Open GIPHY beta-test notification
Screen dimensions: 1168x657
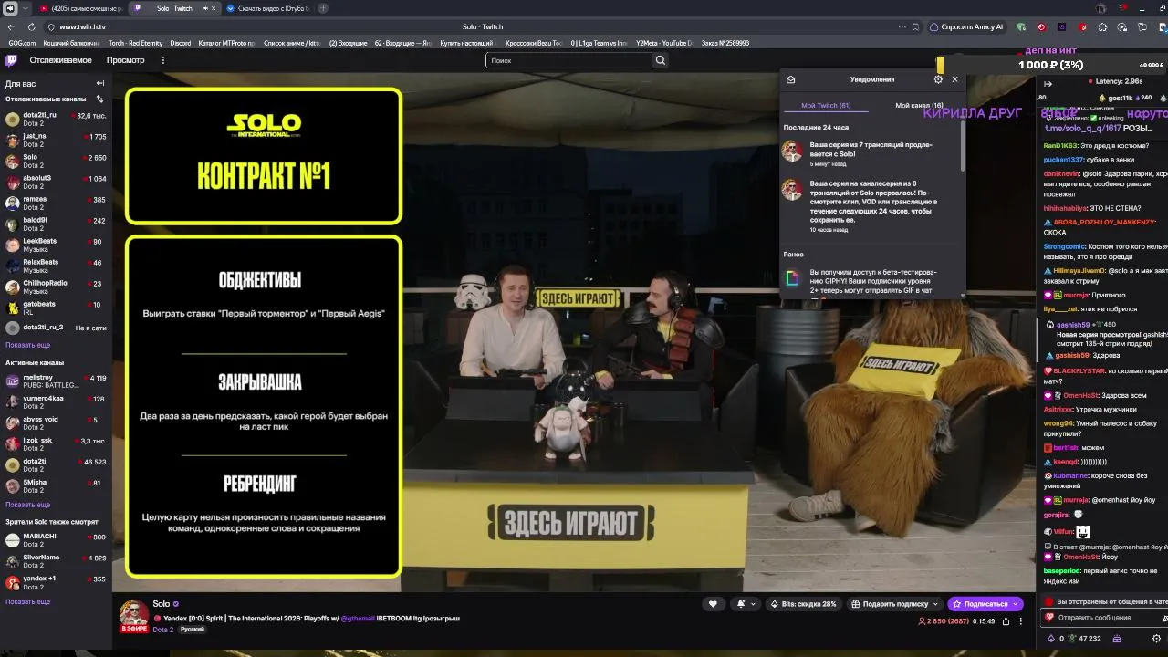871,279
